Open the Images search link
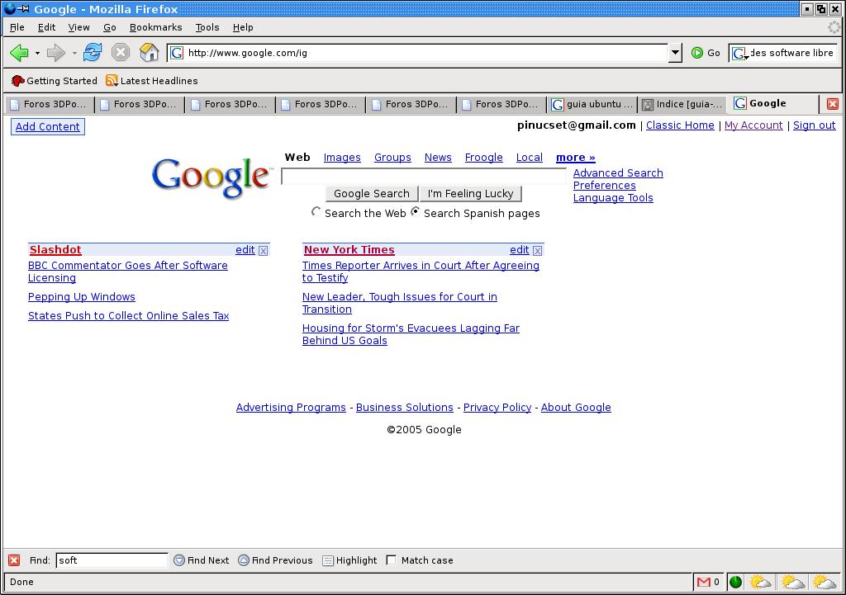Screen dimensions: 846x595 342,158
